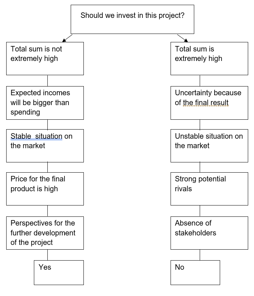Click the connector line above the "No" box

tap(200, 255)
